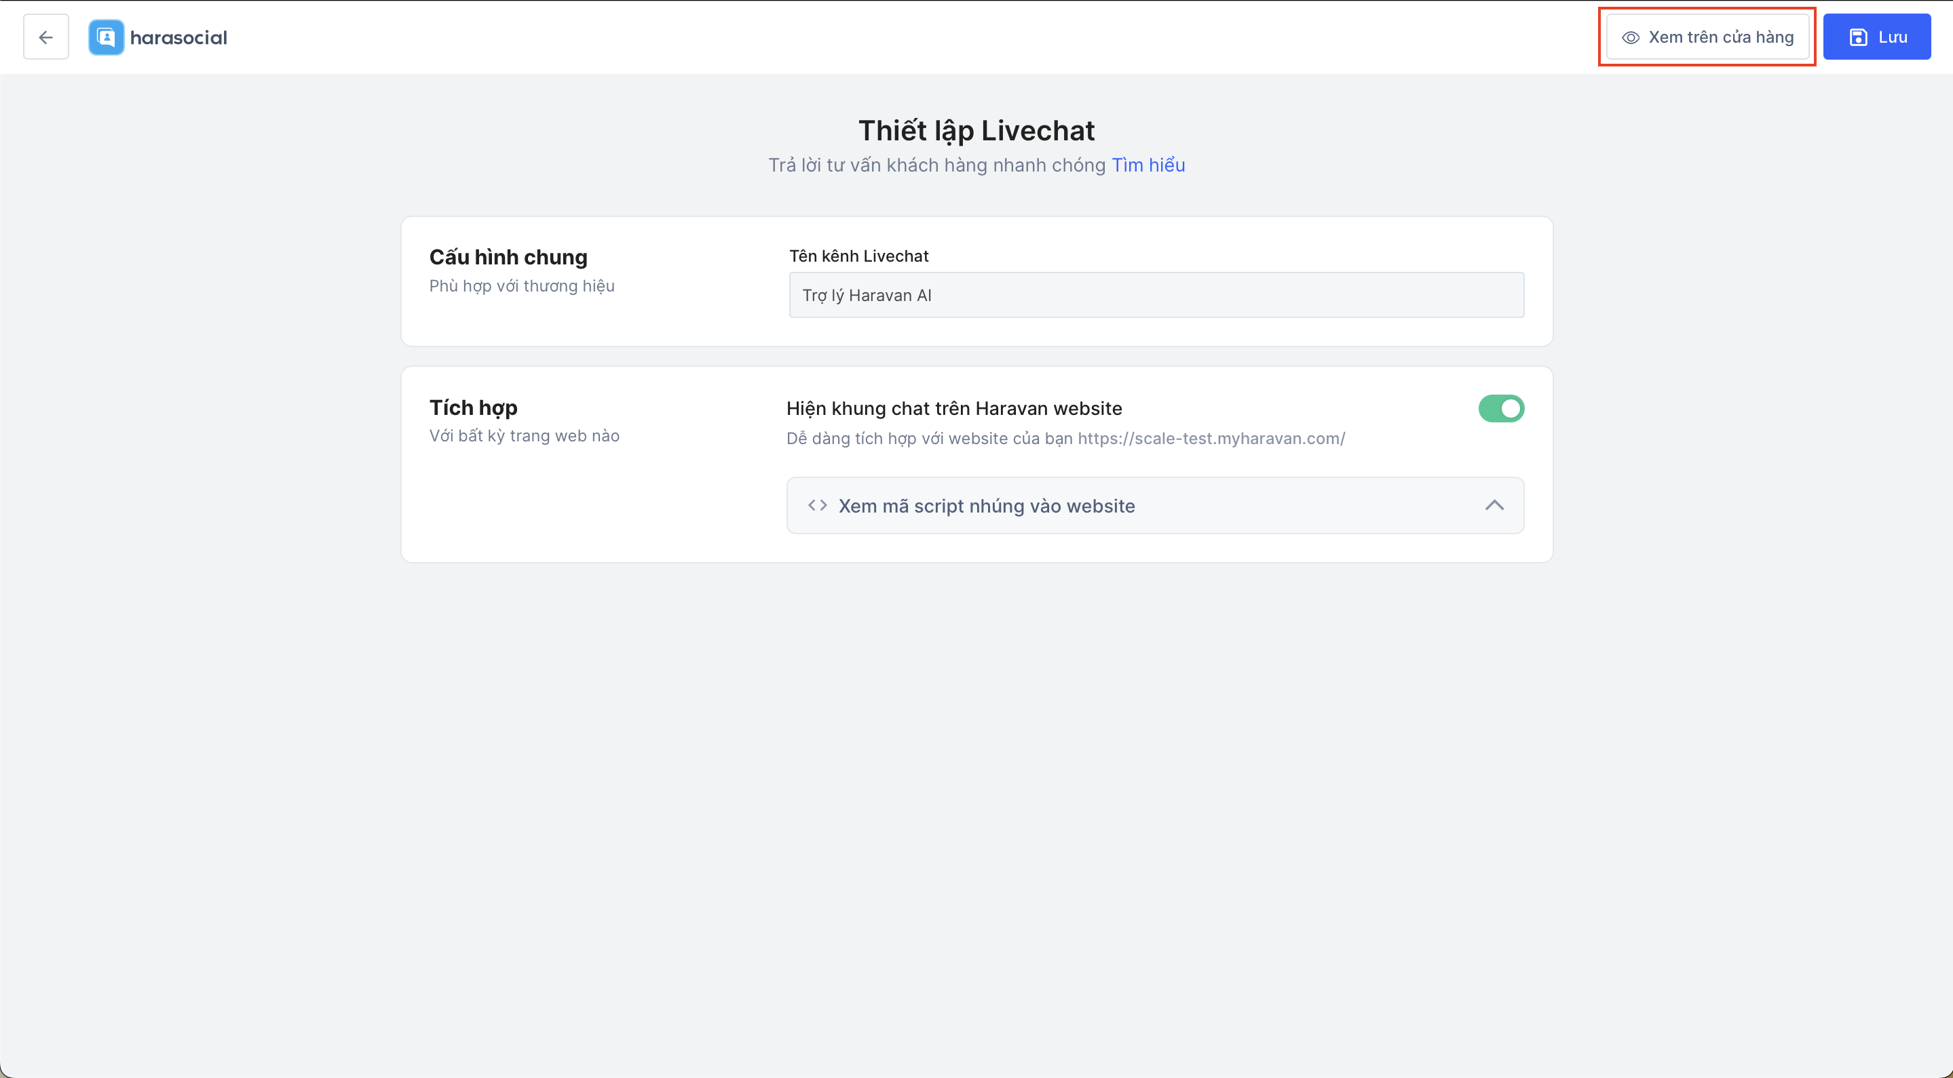Click the code brackets icon
This screenshot has width=1953, height=1078.
(816, 505)
